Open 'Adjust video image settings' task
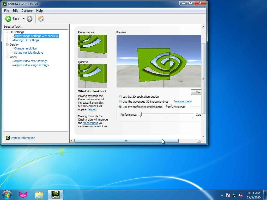This screenshot has height=200, width=267. (x=32, y=65)
